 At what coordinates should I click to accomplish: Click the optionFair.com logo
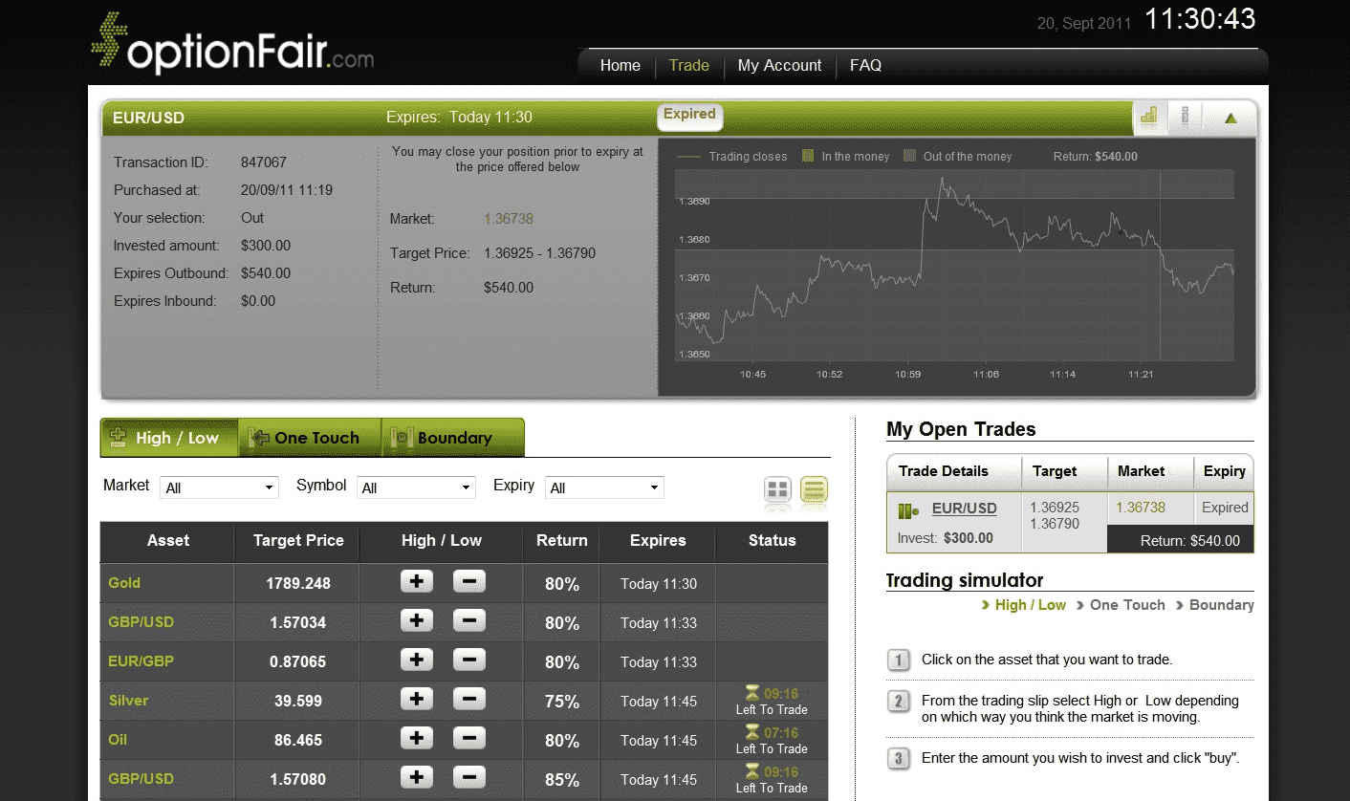point(232,43)
